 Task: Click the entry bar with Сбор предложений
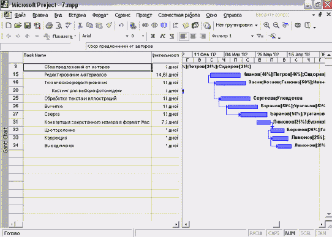click(x=208, y=47)
